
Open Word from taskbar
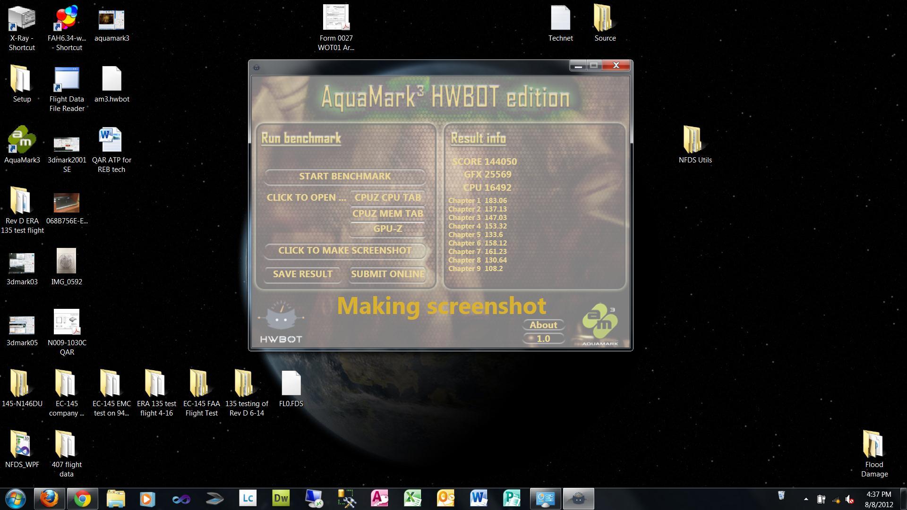479,499
